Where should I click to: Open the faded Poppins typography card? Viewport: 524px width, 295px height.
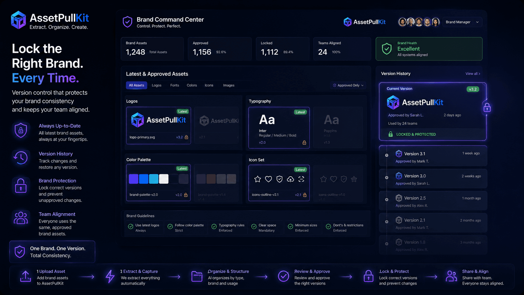[338, 127]
